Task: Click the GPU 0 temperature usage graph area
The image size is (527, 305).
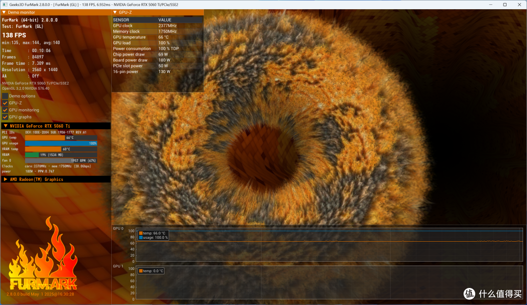Action: click(x=329, y=245)
